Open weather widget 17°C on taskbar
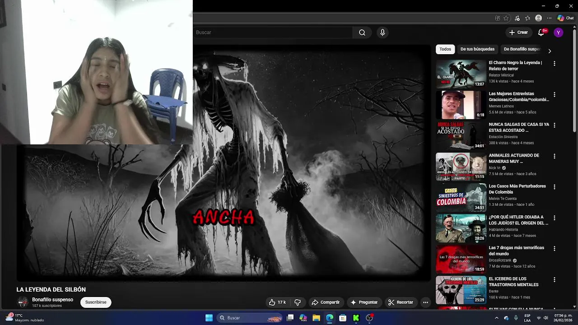578x325 pixels. tap(25, 318)
